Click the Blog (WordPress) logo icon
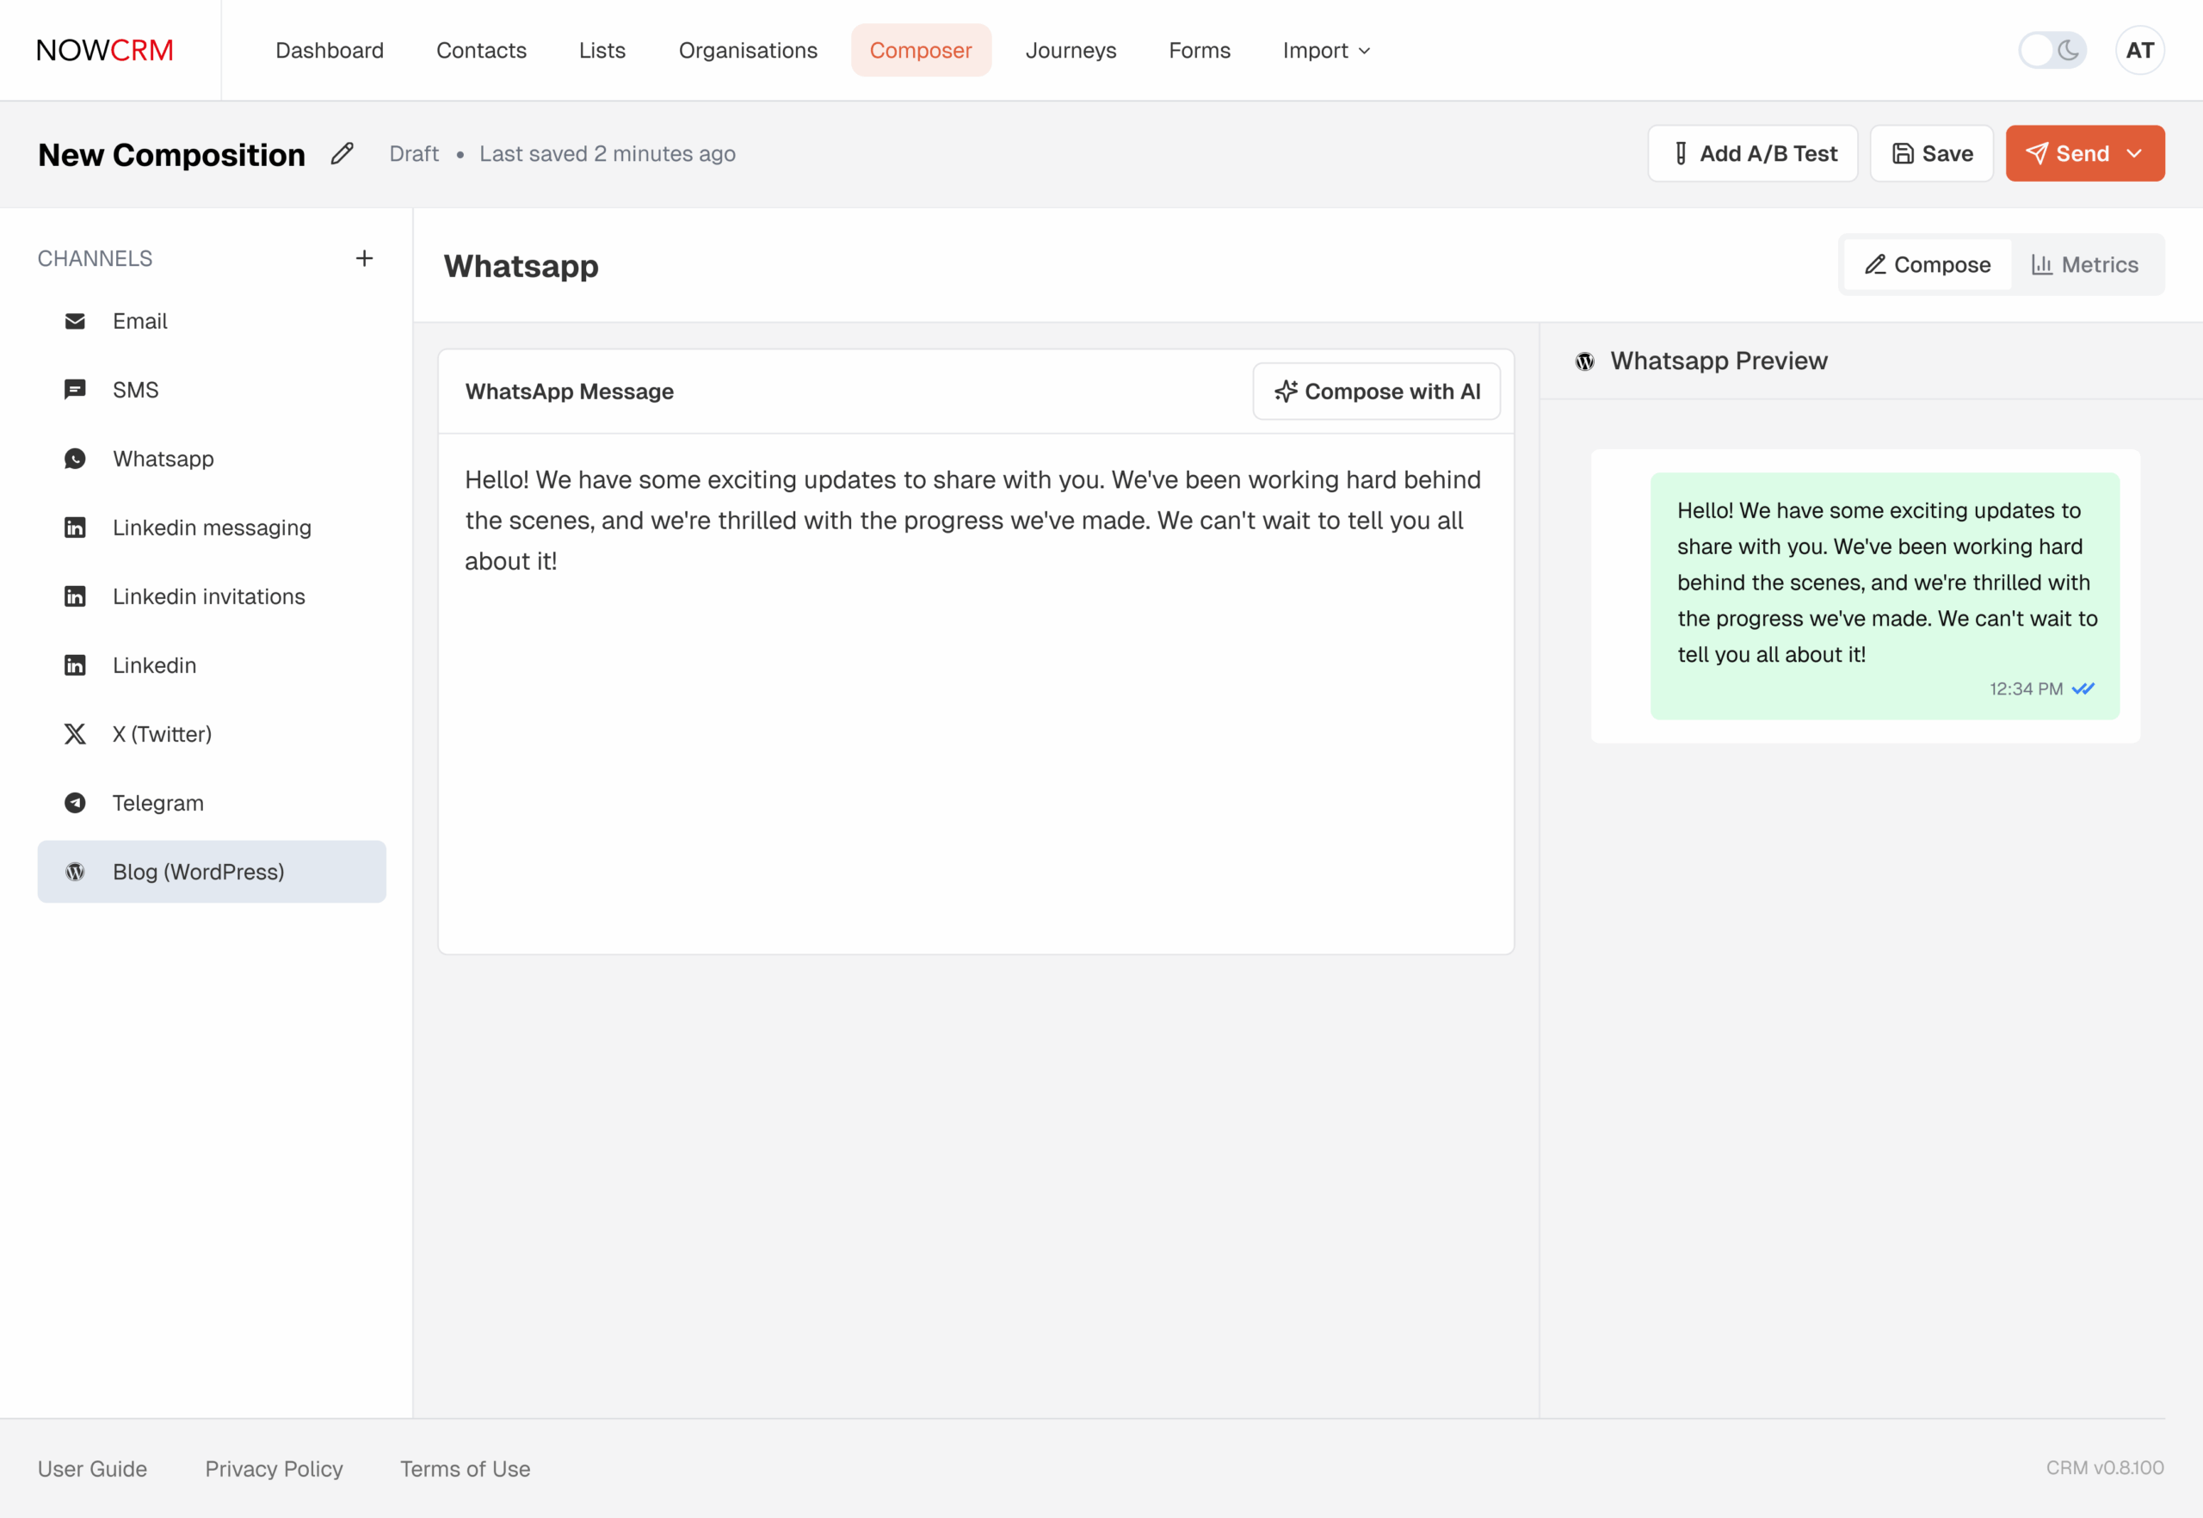 pos(75,873)
